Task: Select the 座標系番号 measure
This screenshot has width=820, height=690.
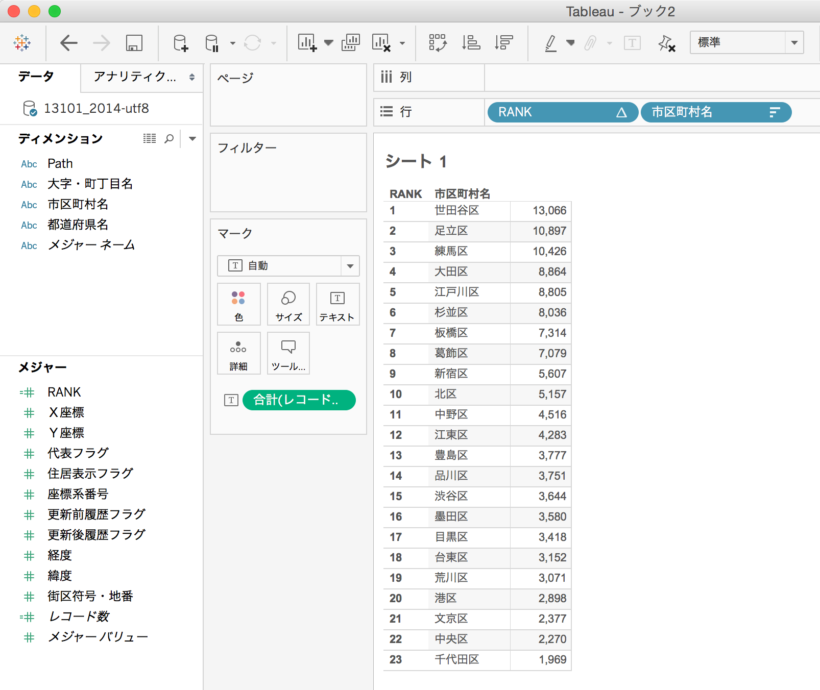Action: (78, 495)
